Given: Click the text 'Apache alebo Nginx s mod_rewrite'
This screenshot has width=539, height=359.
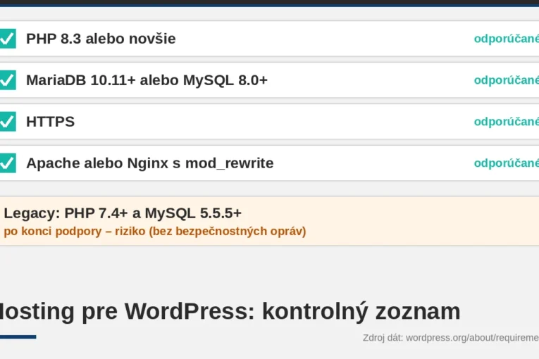Looking at the screenshot, I should 150,163.
